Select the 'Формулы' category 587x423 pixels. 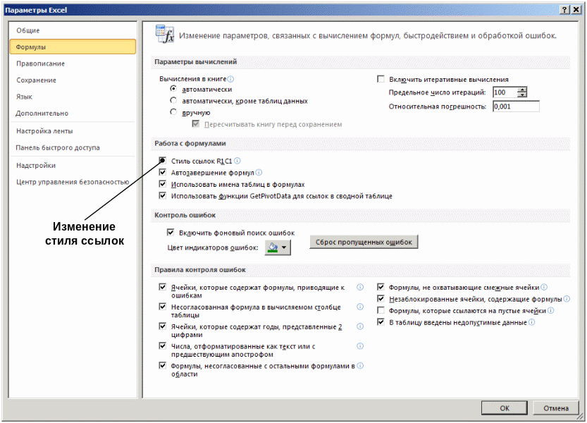(x=73, y=47)
